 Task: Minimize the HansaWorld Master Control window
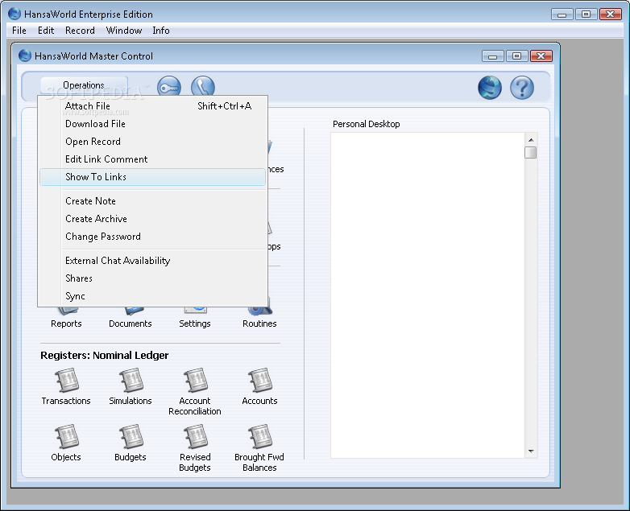[493, 56]
